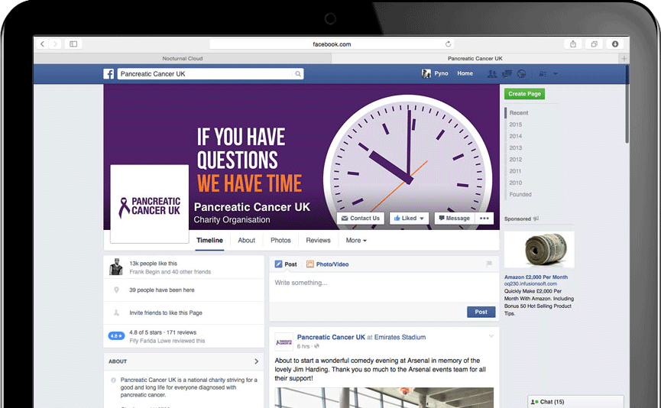The image size is (661, 408).
Task: Switch to the Nocturnal Cloud tab
Action: point(183,59)
